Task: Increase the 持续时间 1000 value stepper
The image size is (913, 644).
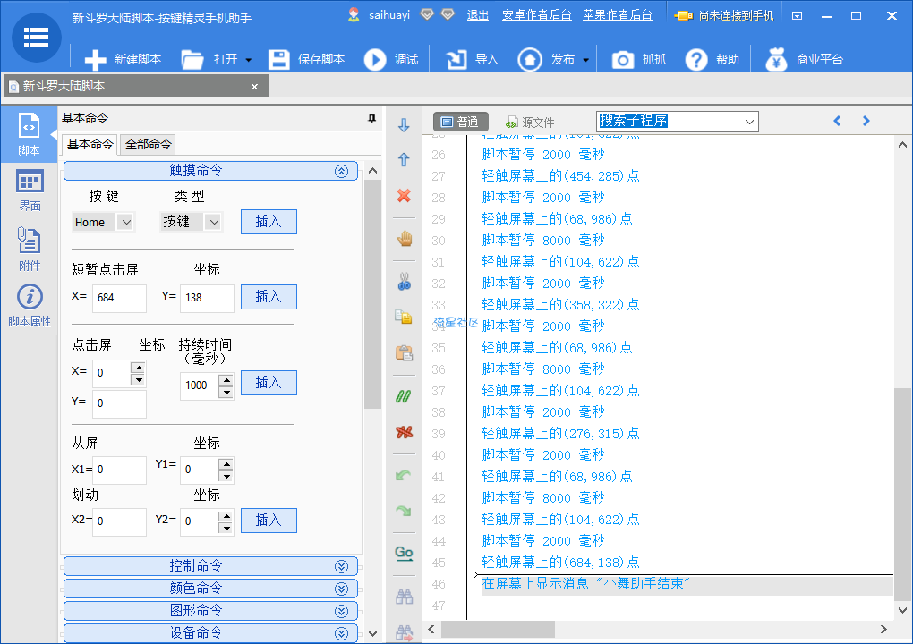Action: point(226,380)
